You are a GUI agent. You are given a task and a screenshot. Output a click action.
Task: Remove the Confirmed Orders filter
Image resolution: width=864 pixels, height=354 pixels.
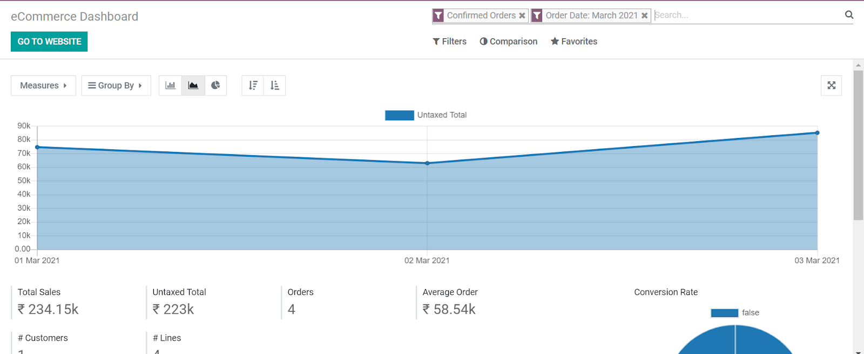click(x=522, y=16)
